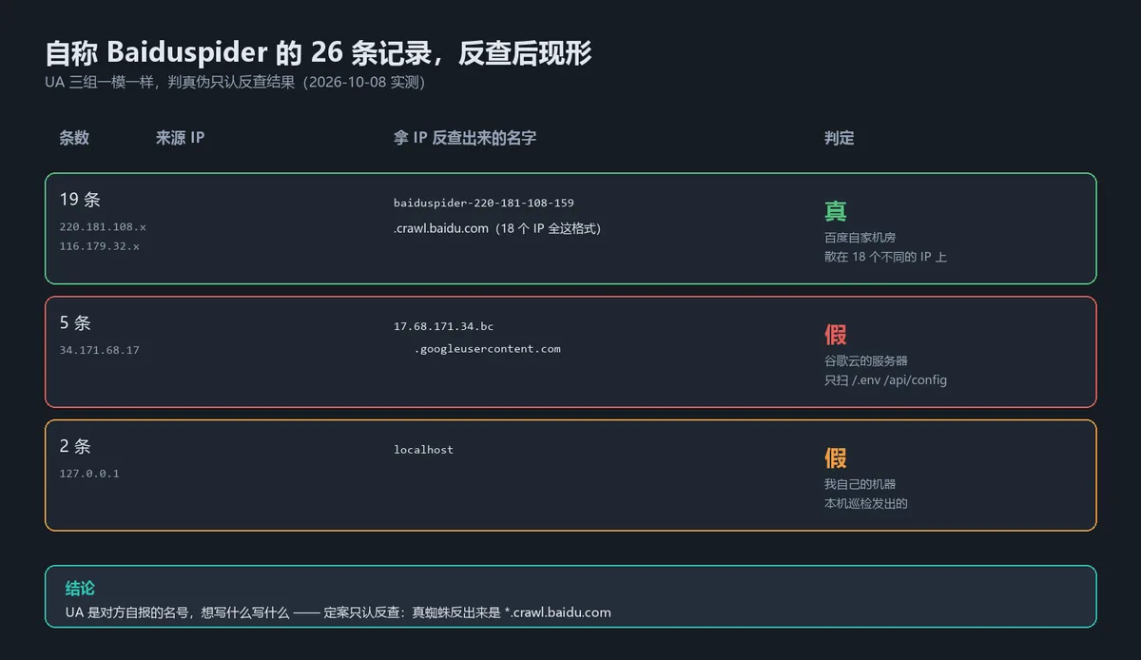
Task: Click the orange 假 verdict
Action: point(836,458)
